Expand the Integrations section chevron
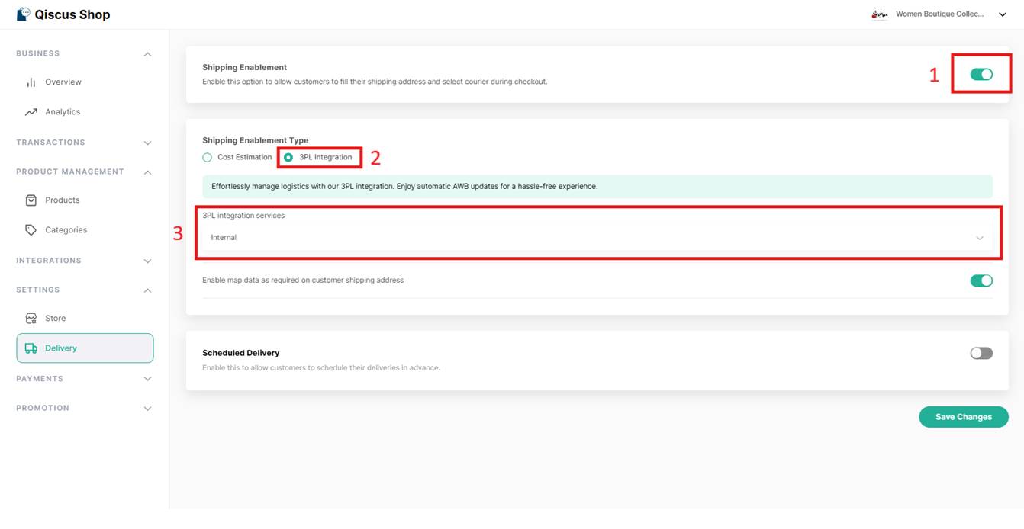This screenshot has width=1024, height=529. click(x=147, y=261)
